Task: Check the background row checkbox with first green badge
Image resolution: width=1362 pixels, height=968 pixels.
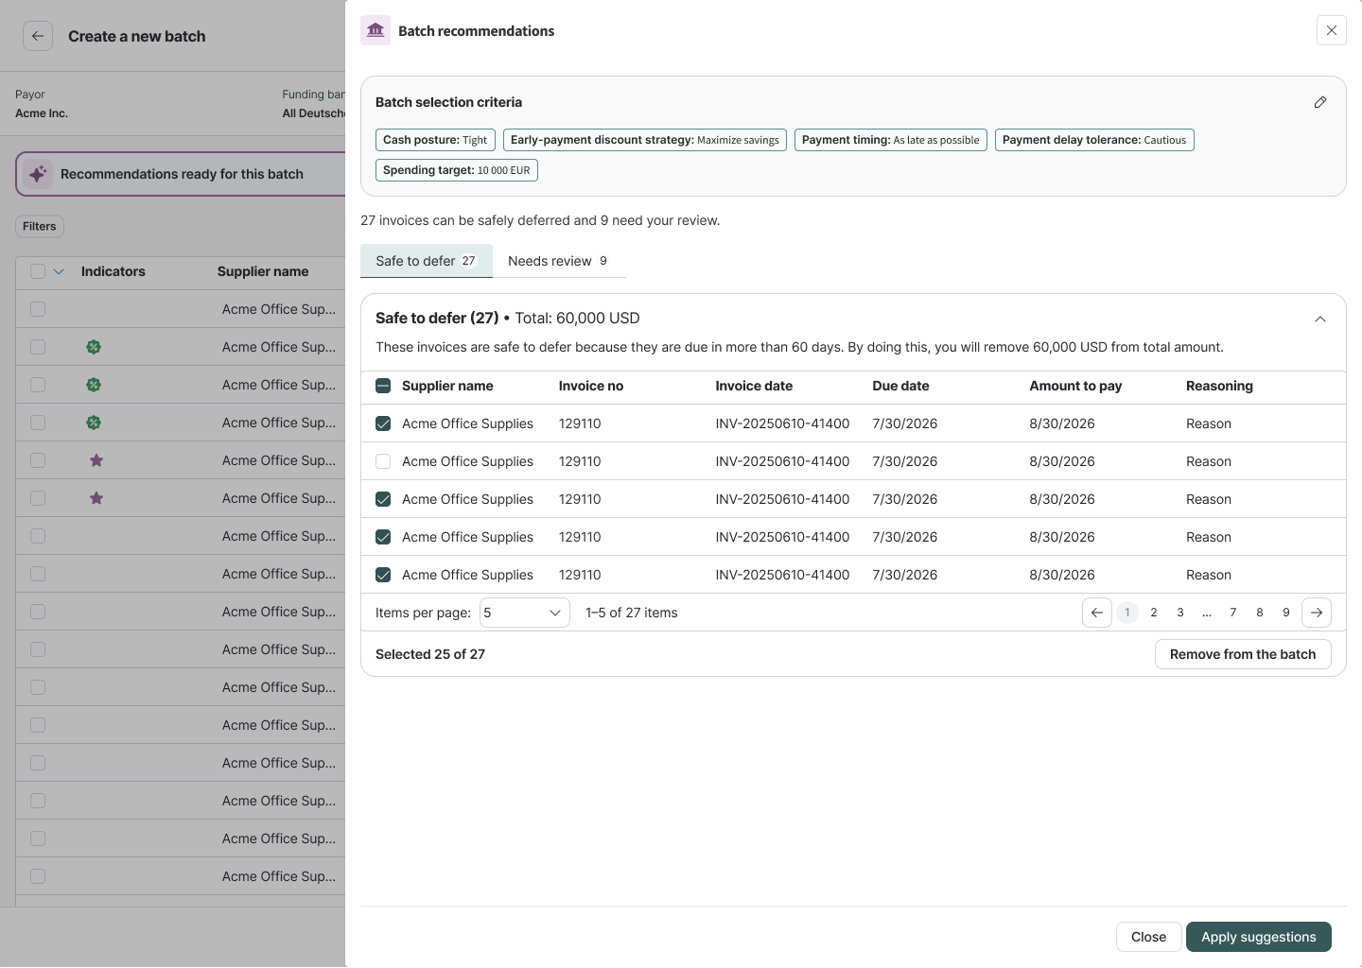Action: tap(38, 347)
